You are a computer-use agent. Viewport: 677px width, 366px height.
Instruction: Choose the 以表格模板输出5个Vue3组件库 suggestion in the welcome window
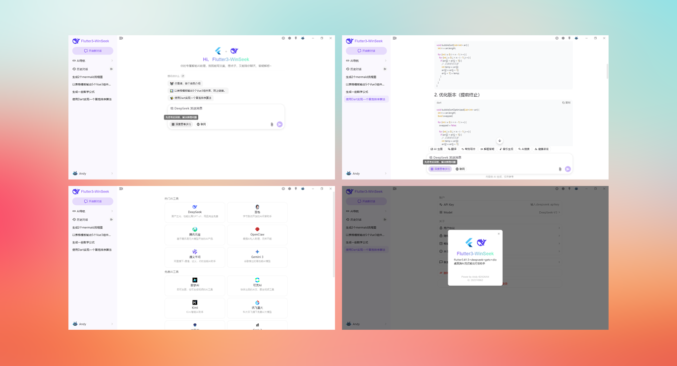[x=198, y=91]
